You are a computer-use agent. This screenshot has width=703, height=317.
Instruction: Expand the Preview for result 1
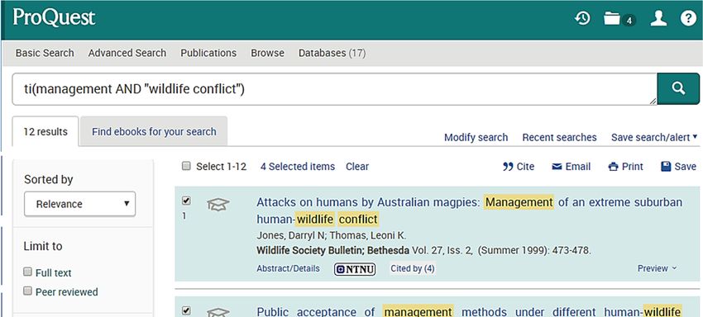point(657,268)
